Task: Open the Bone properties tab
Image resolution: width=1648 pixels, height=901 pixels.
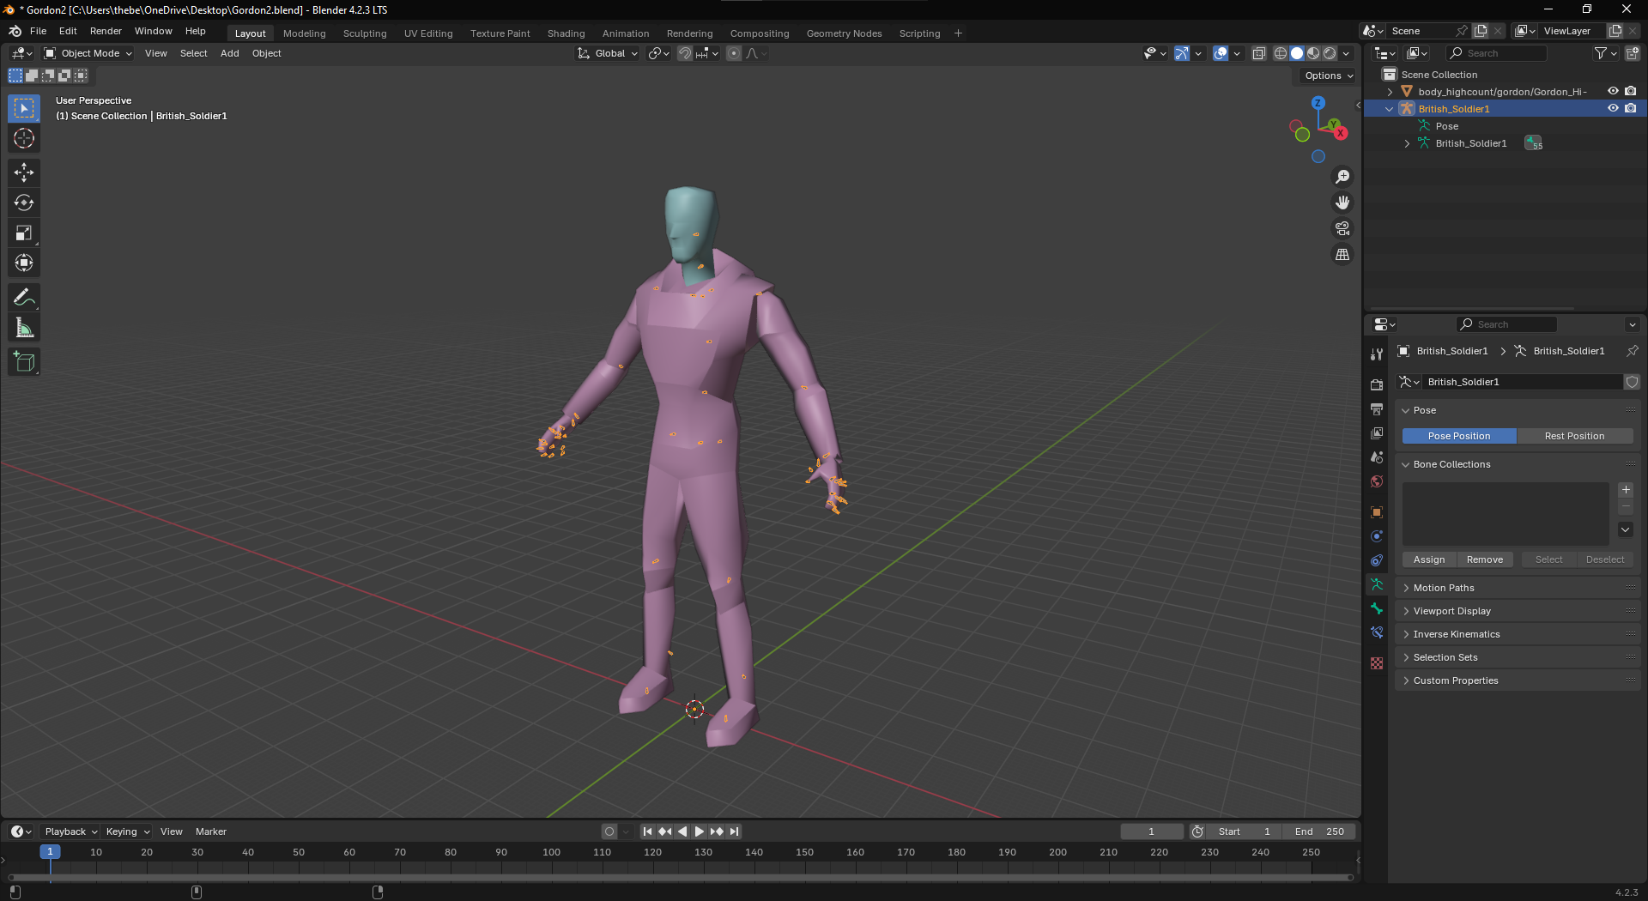Action: (1377, 608)
